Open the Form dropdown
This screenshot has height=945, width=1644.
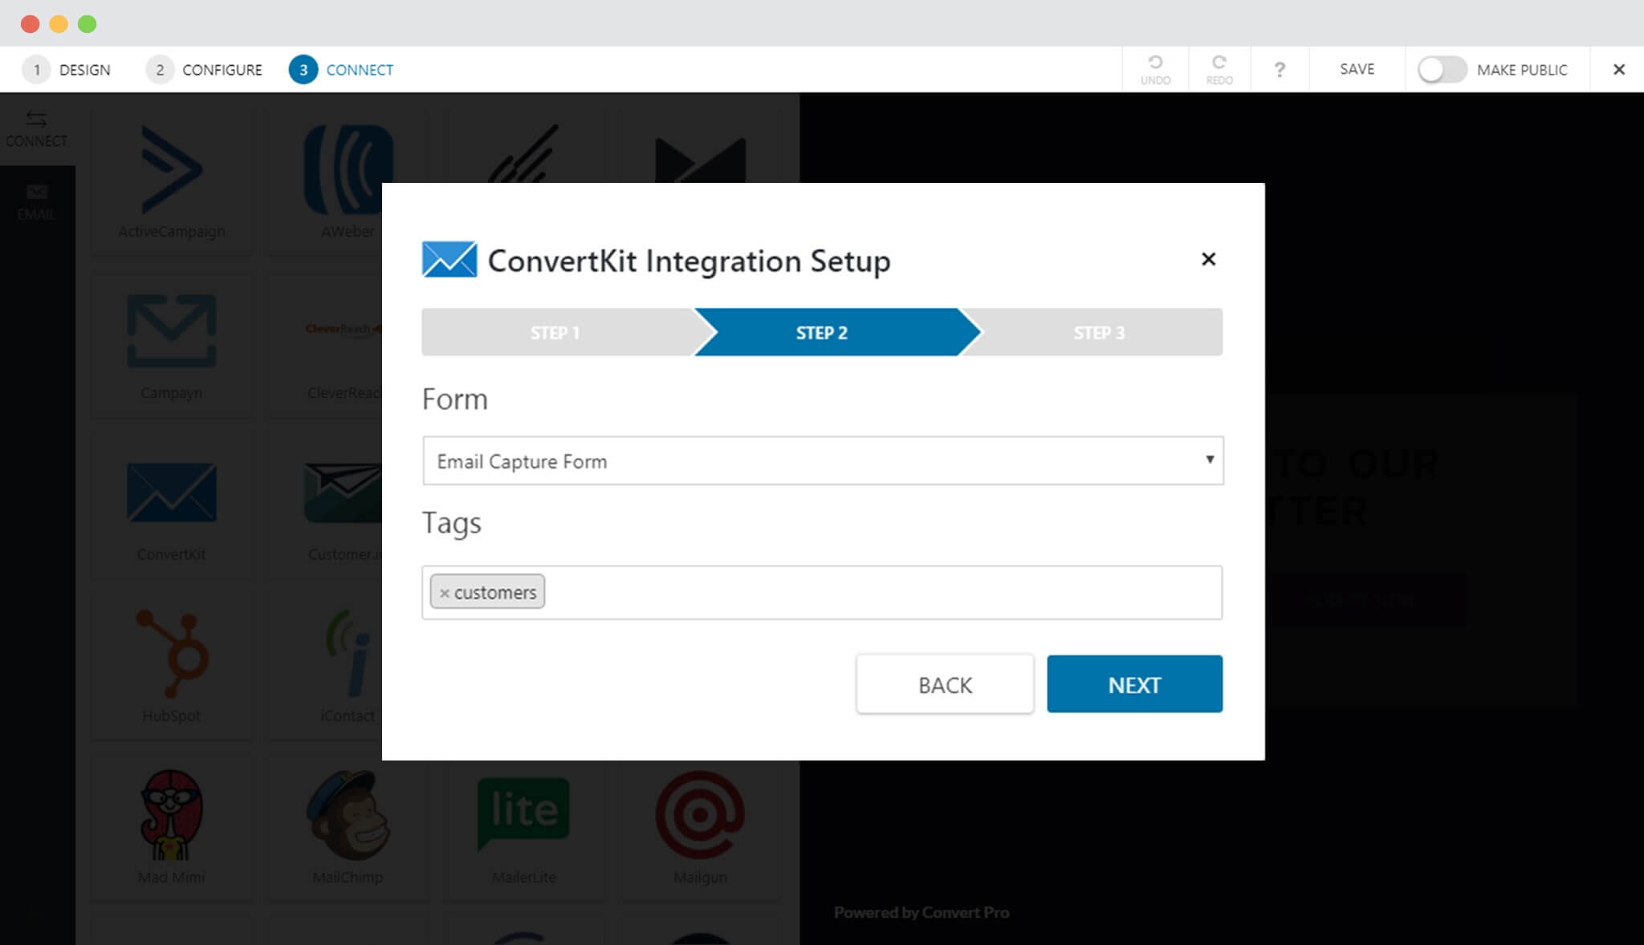[x=822, y=460]
